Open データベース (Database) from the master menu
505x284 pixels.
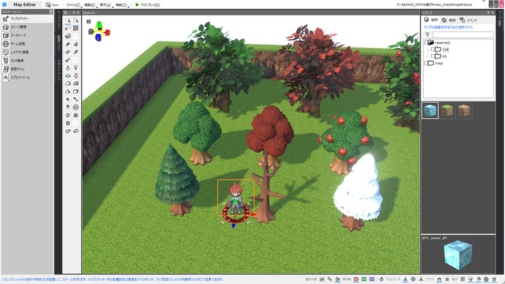click(20, 35)
